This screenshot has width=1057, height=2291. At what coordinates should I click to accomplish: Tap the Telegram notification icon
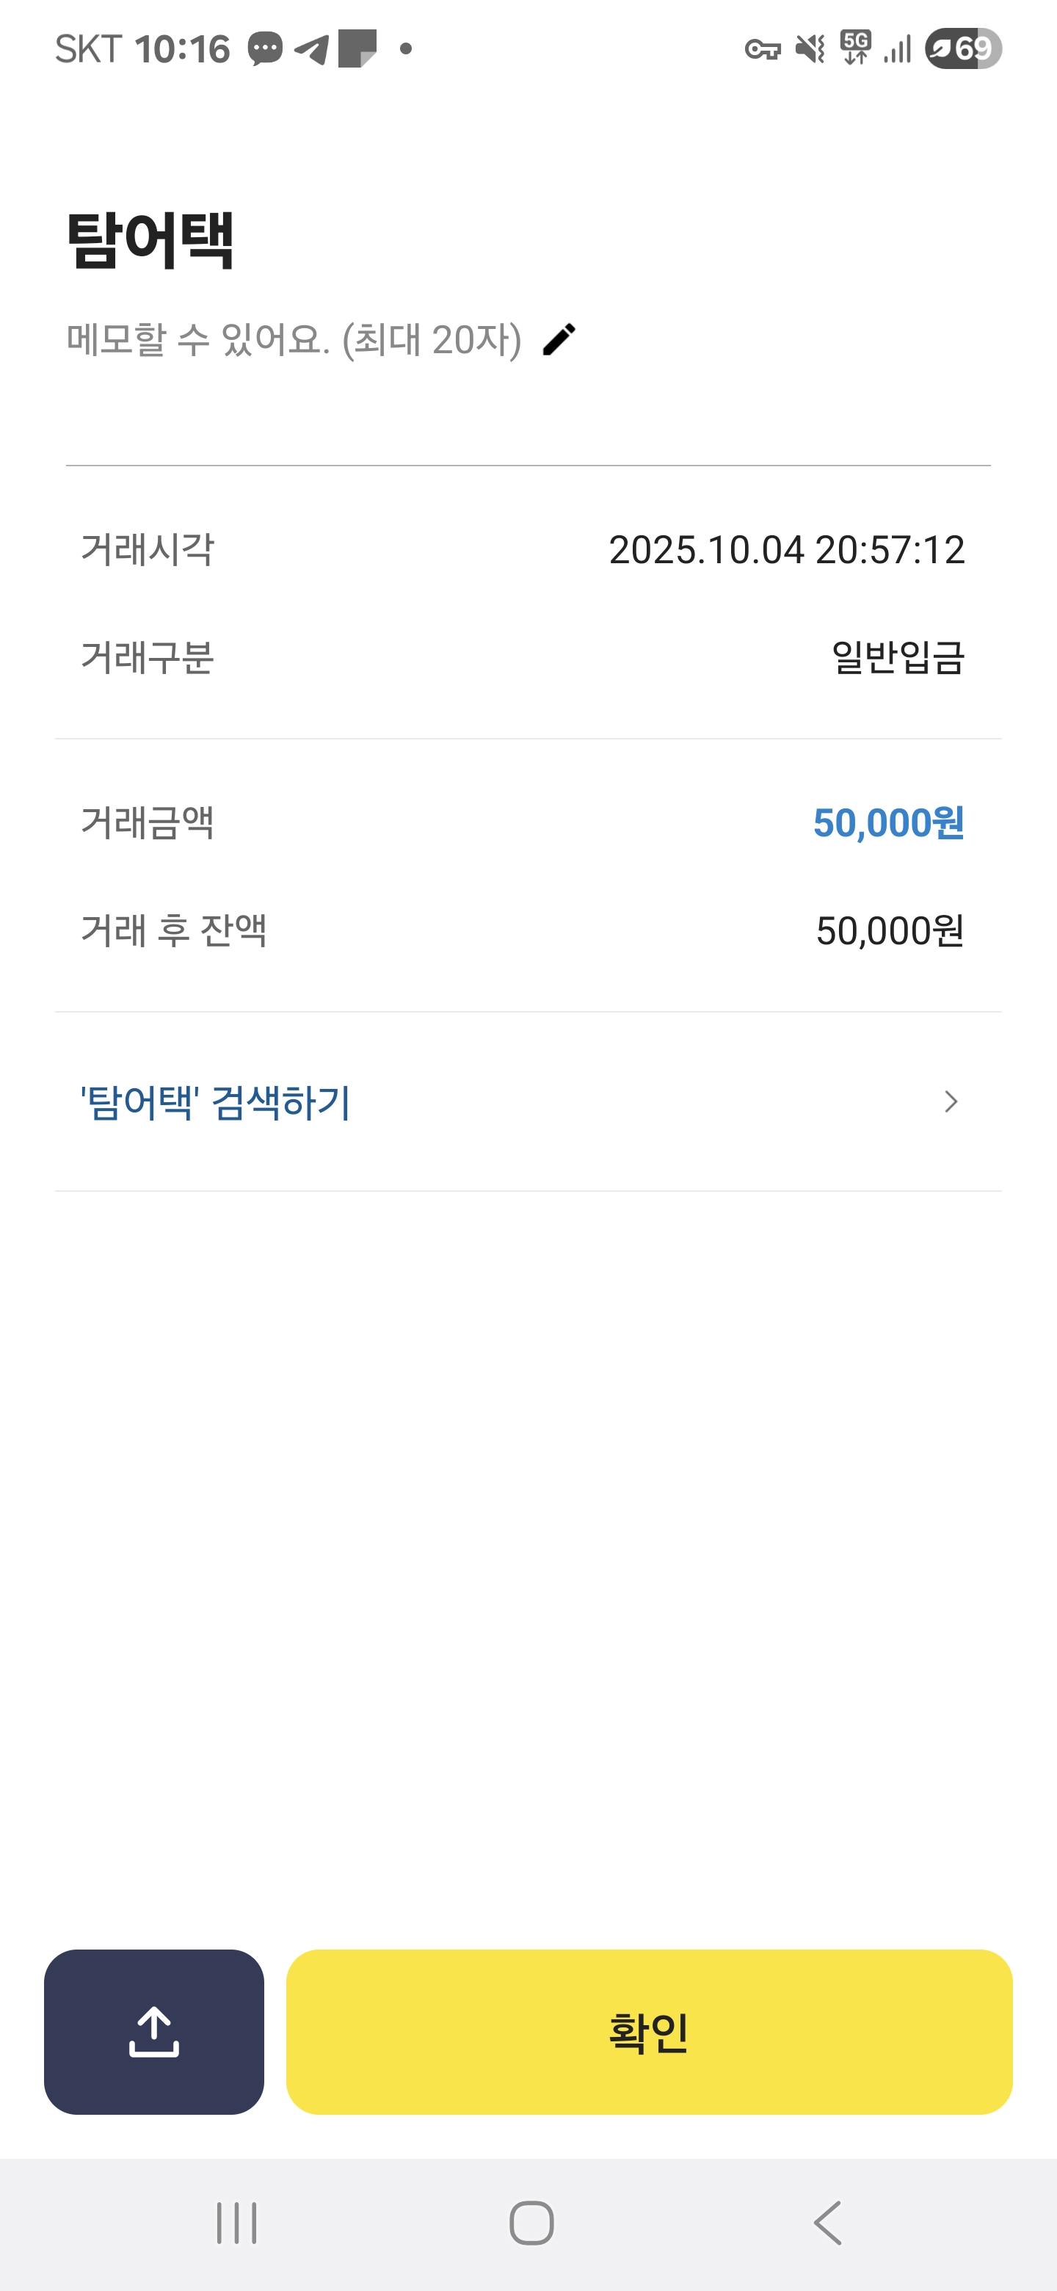311,49
